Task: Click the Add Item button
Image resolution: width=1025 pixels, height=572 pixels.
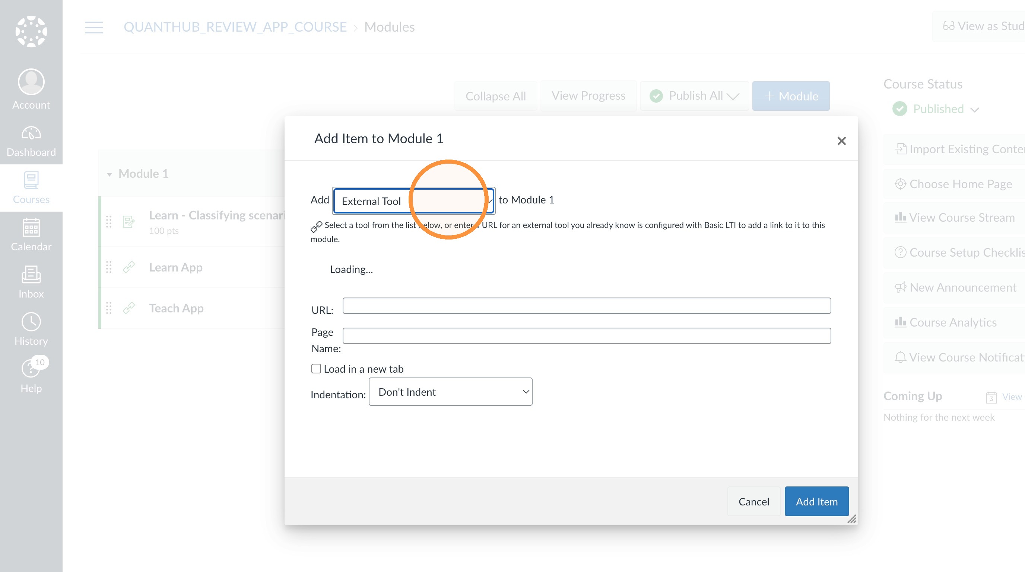Action: point(816,501)
